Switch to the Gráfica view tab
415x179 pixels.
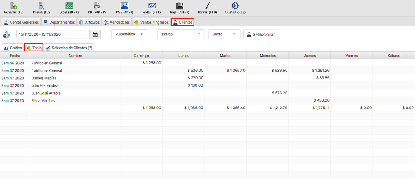13,48
